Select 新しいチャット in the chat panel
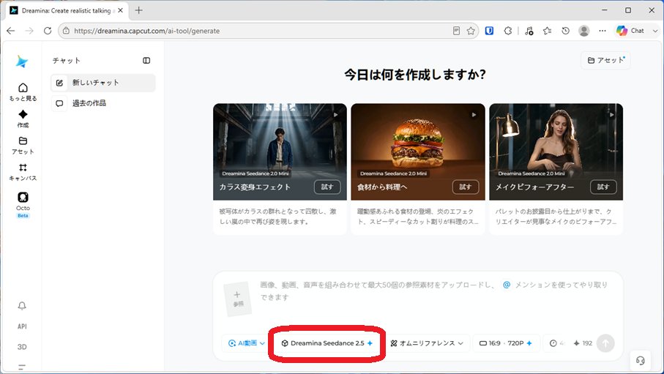664x374 pixels. pos(103,83)
